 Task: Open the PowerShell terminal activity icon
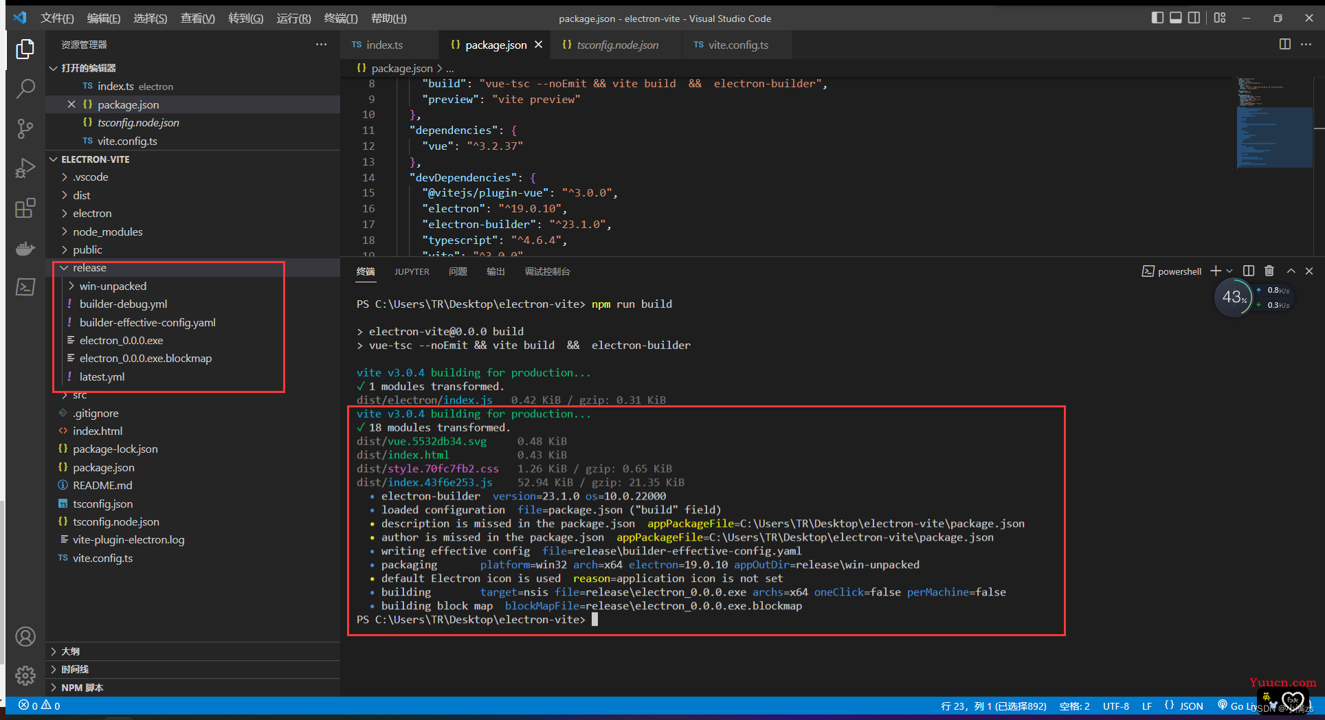click(25, 287)
